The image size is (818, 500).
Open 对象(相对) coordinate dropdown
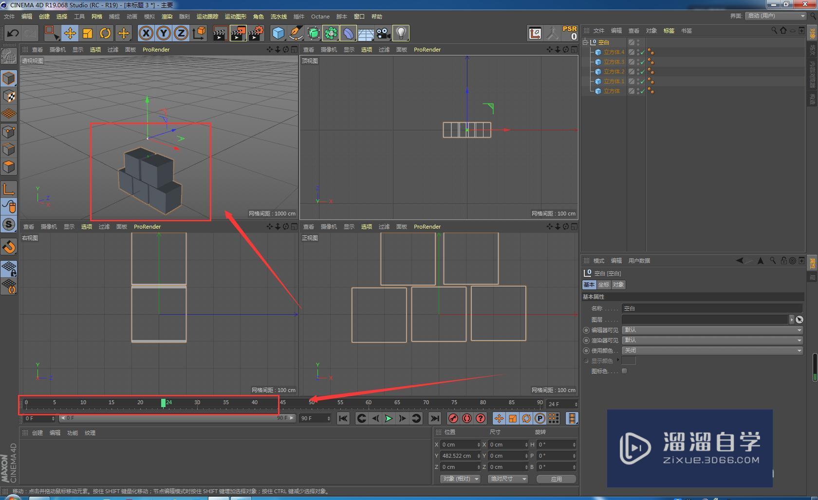pos(460,479)
